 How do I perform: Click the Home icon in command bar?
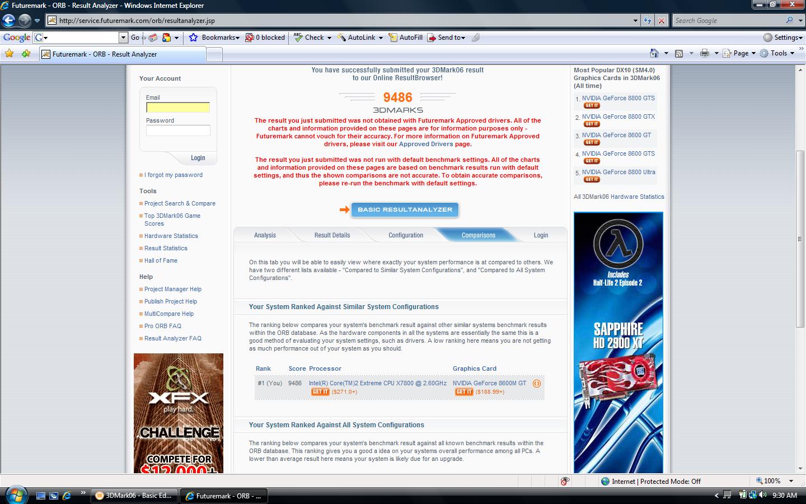point(654,53)
